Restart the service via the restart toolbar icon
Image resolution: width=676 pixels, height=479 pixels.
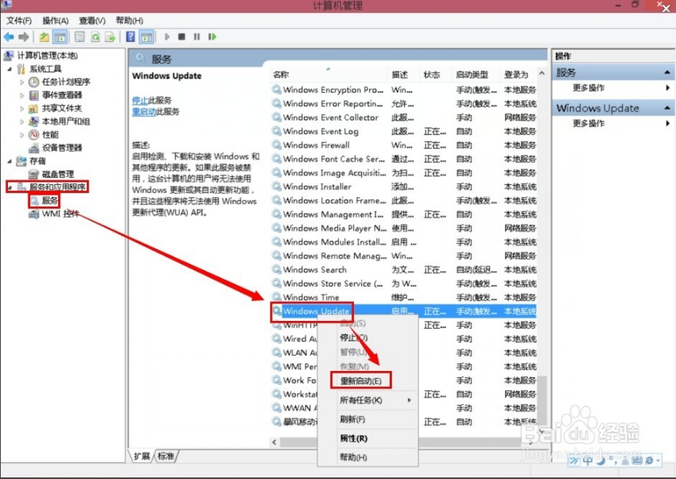(x=212, y=37)
